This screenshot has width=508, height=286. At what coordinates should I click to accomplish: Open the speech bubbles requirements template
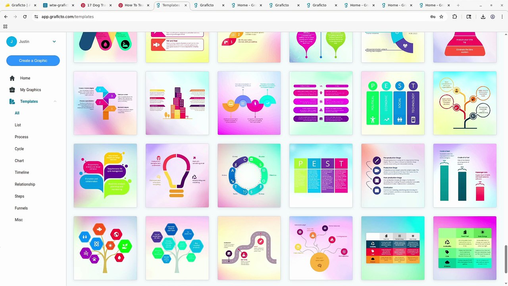(105, 176)
